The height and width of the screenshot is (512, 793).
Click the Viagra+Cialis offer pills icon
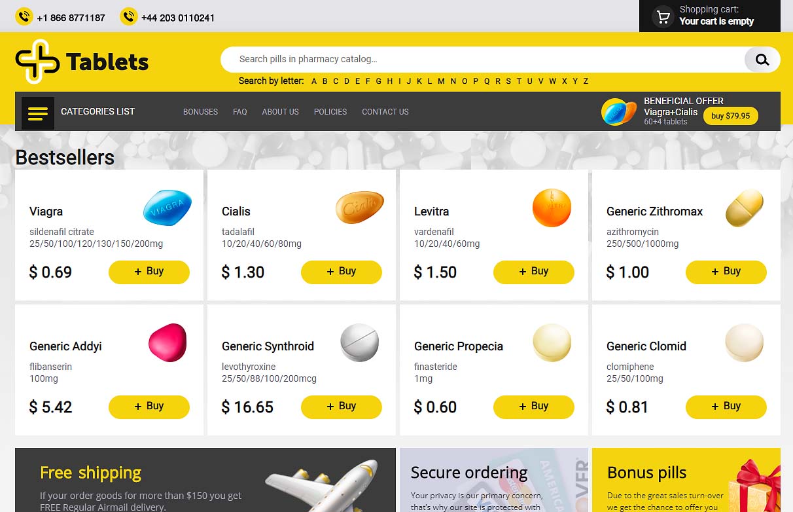(619, 112)
